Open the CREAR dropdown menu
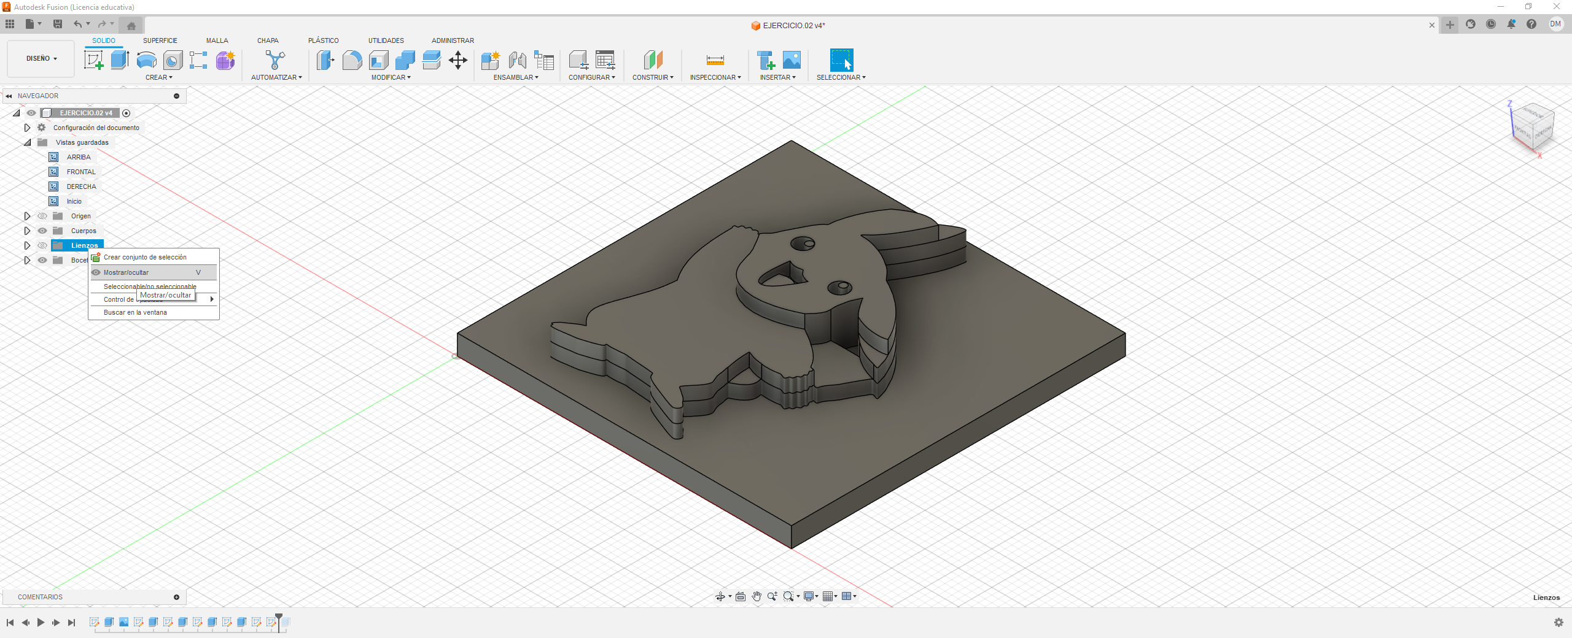 159,77
